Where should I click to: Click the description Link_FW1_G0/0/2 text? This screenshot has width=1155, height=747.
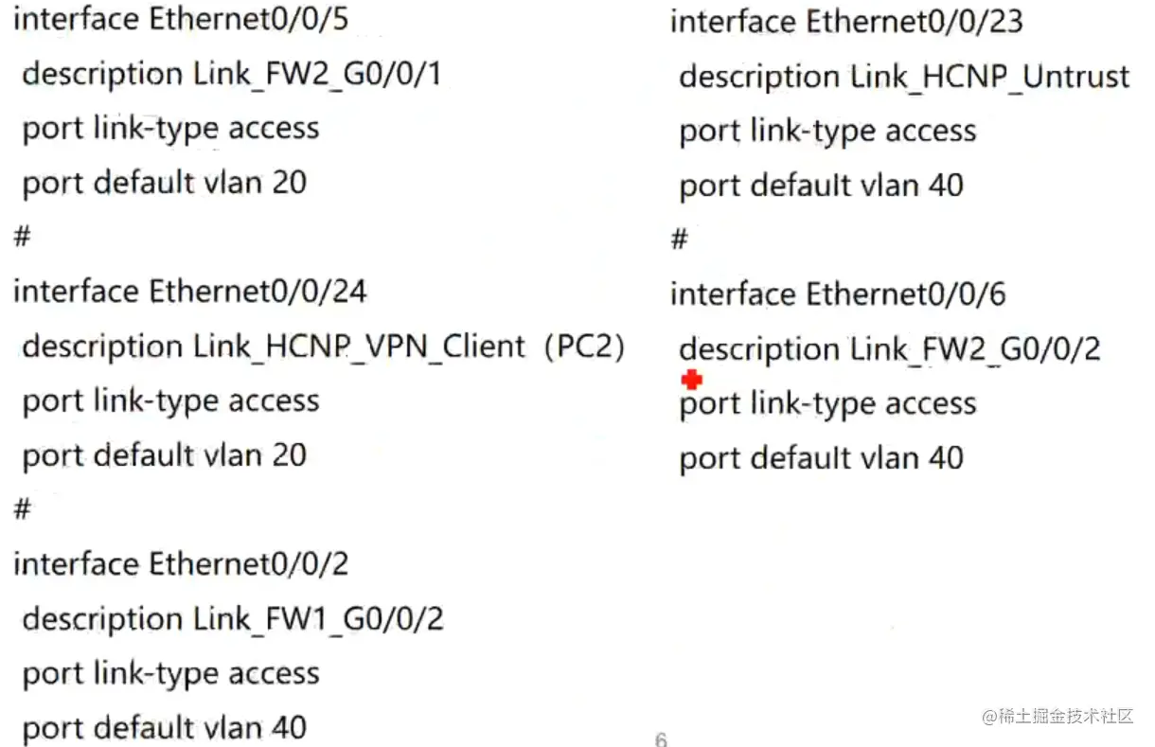click(233, 619)
